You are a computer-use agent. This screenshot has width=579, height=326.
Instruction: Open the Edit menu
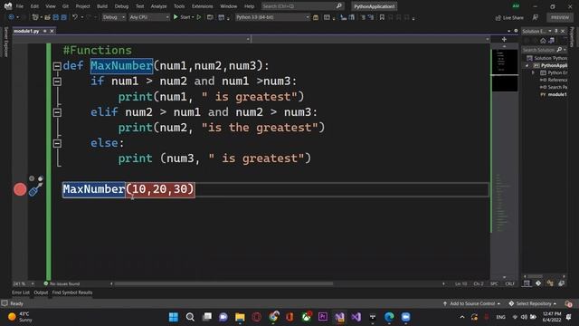[x=34, y=6]
